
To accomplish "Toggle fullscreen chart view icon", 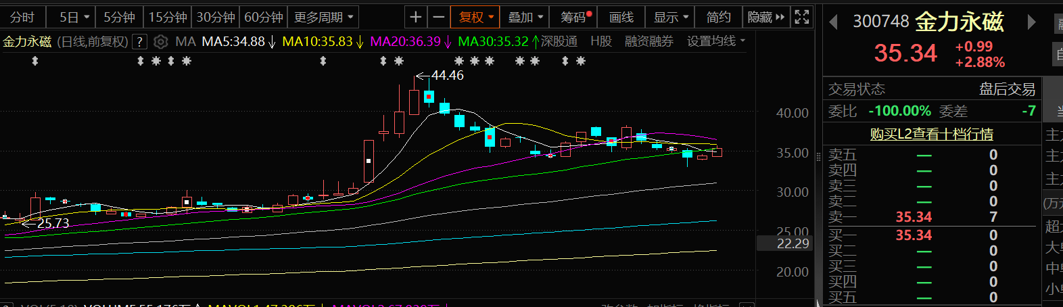I will coord(801,17).
